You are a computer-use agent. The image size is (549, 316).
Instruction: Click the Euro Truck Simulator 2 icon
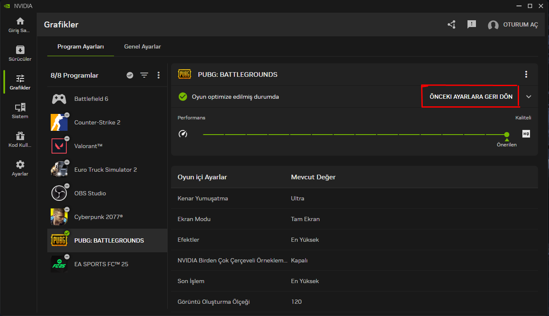(59, 170)
